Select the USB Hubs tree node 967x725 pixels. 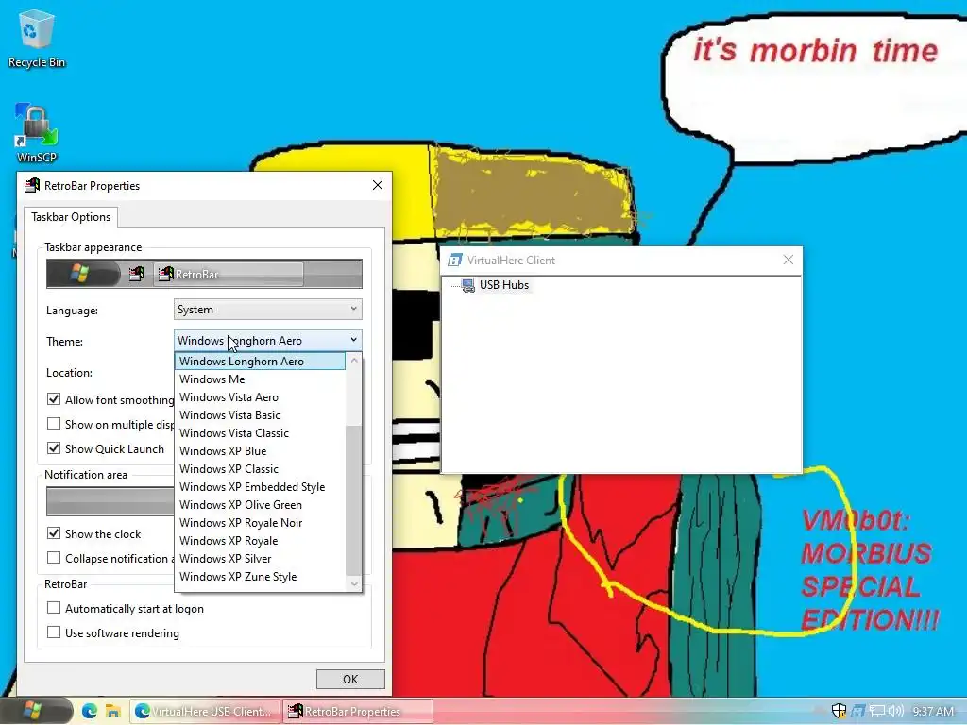click(x=504, y=285)
